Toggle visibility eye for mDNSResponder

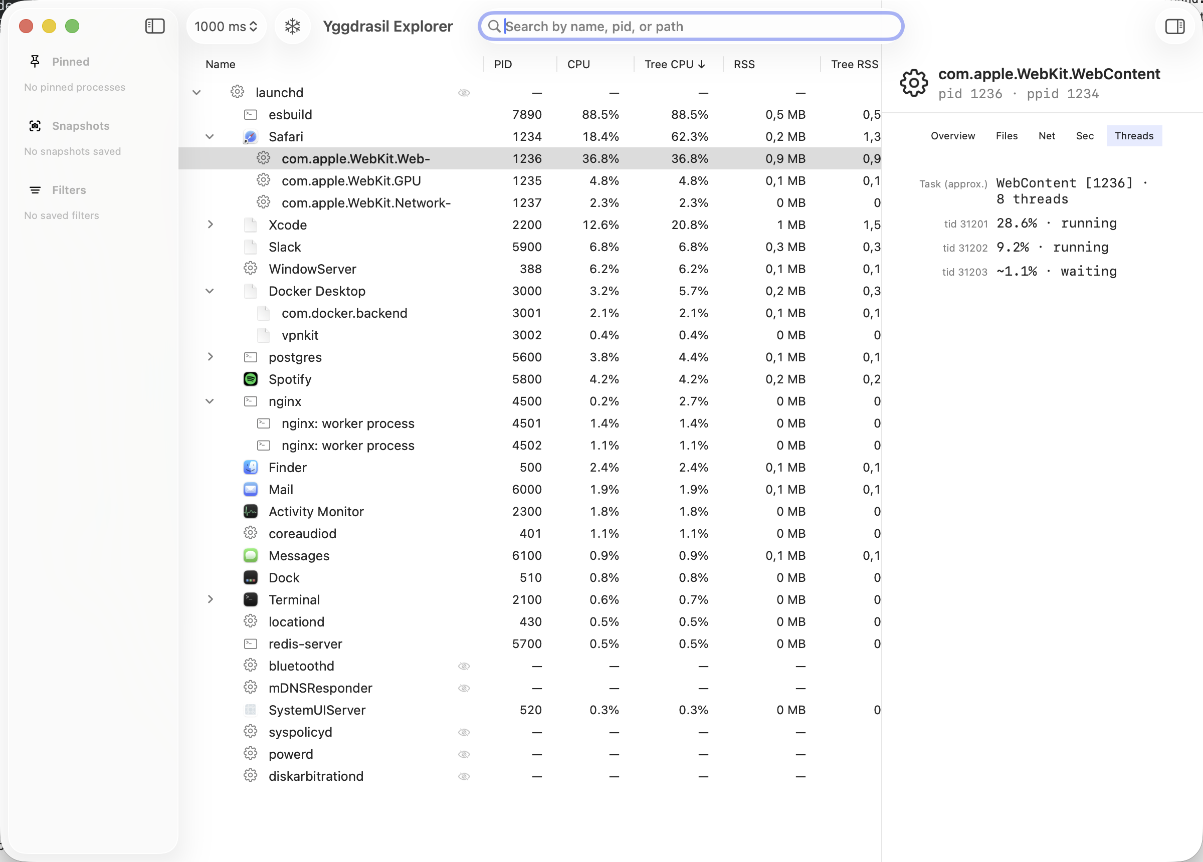pos(464,688)
